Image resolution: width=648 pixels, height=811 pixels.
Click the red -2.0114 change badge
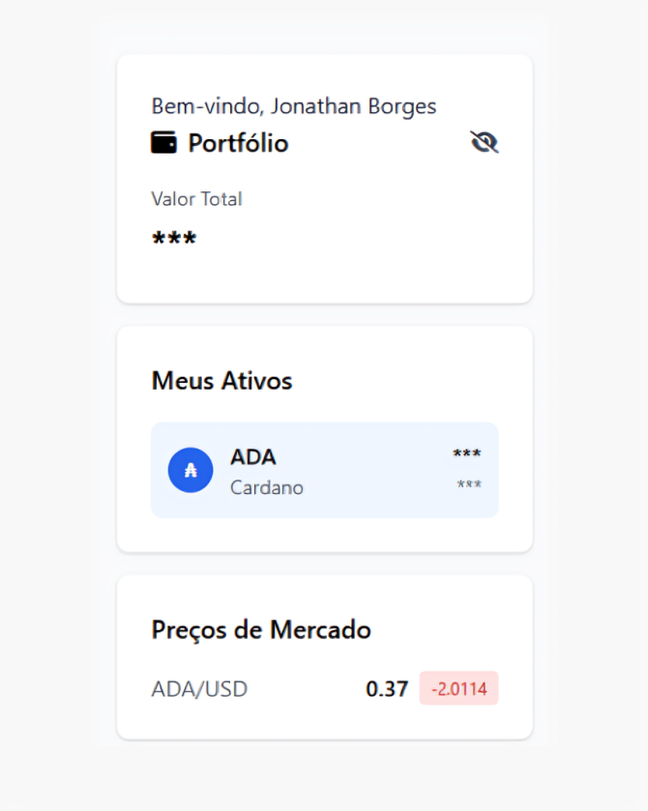pos(458,688)
